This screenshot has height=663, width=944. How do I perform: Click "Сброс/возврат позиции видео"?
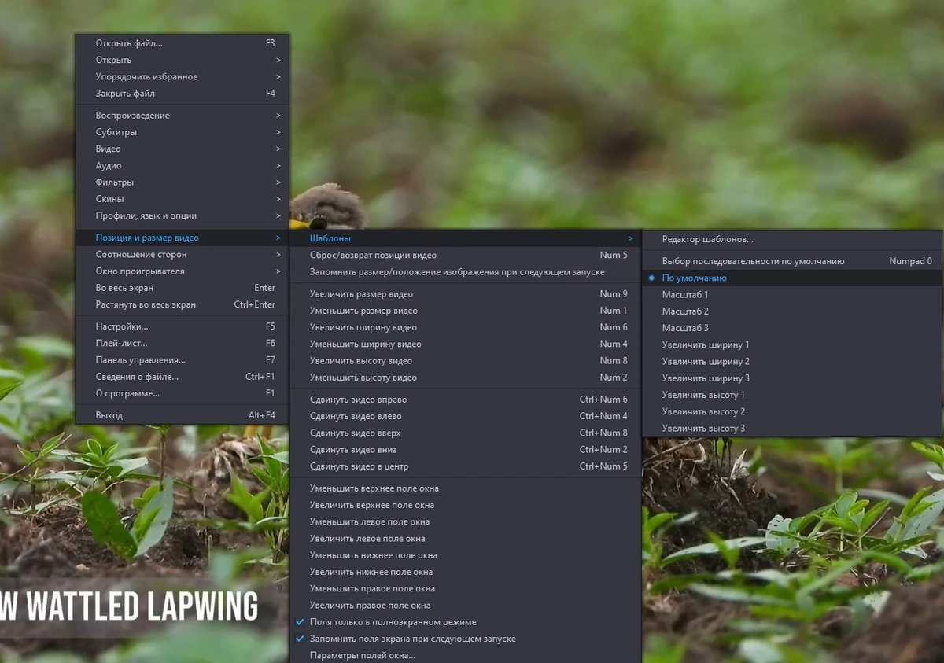[x=466, y=255]
